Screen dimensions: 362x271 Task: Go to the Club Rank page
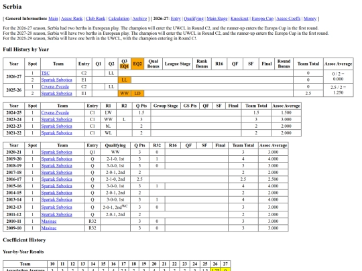(x=95, y=19)
